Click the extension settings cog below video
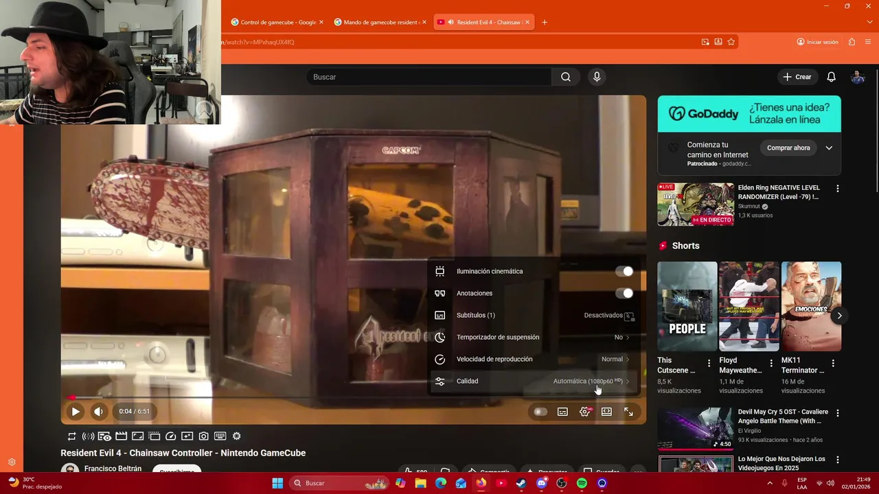Viewport: 879px width, 494px height. (x=237, y=436)
